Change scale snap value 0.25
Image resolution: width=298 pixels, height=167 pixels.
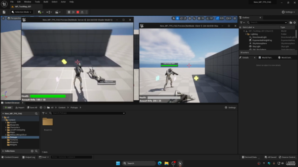222,18
